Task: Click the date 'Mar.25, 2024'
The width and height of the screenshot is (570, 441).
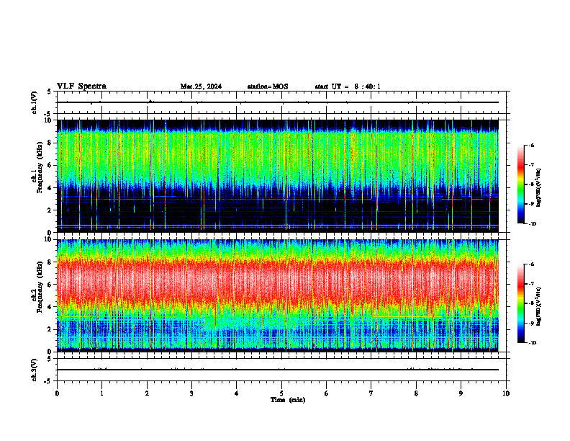Action: pyautogui.click(x=201, y=86)
